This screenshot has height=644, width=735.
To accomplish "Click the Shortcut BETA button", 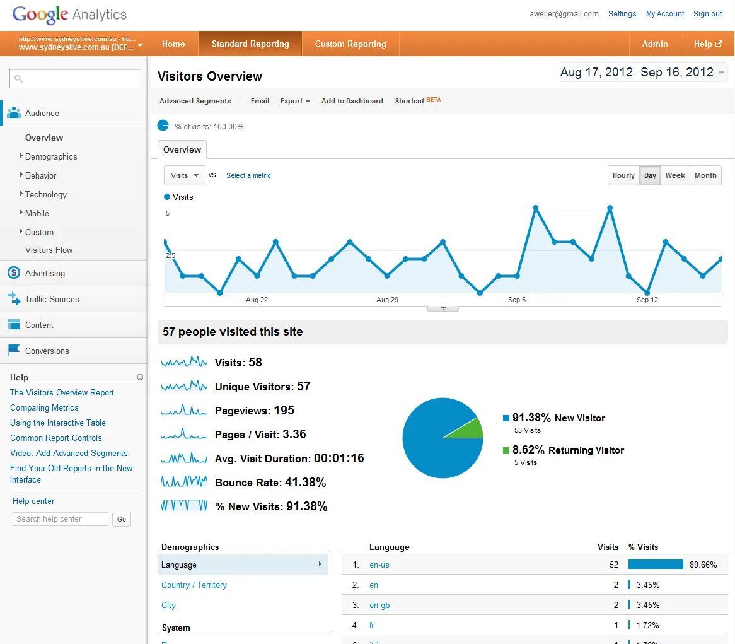I will point(418,100).
